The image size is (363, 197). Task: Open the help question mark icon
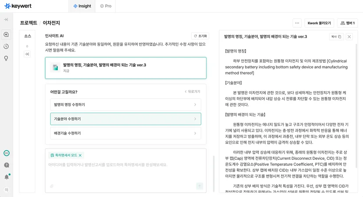pyautogui.click(x=7, y=165)
